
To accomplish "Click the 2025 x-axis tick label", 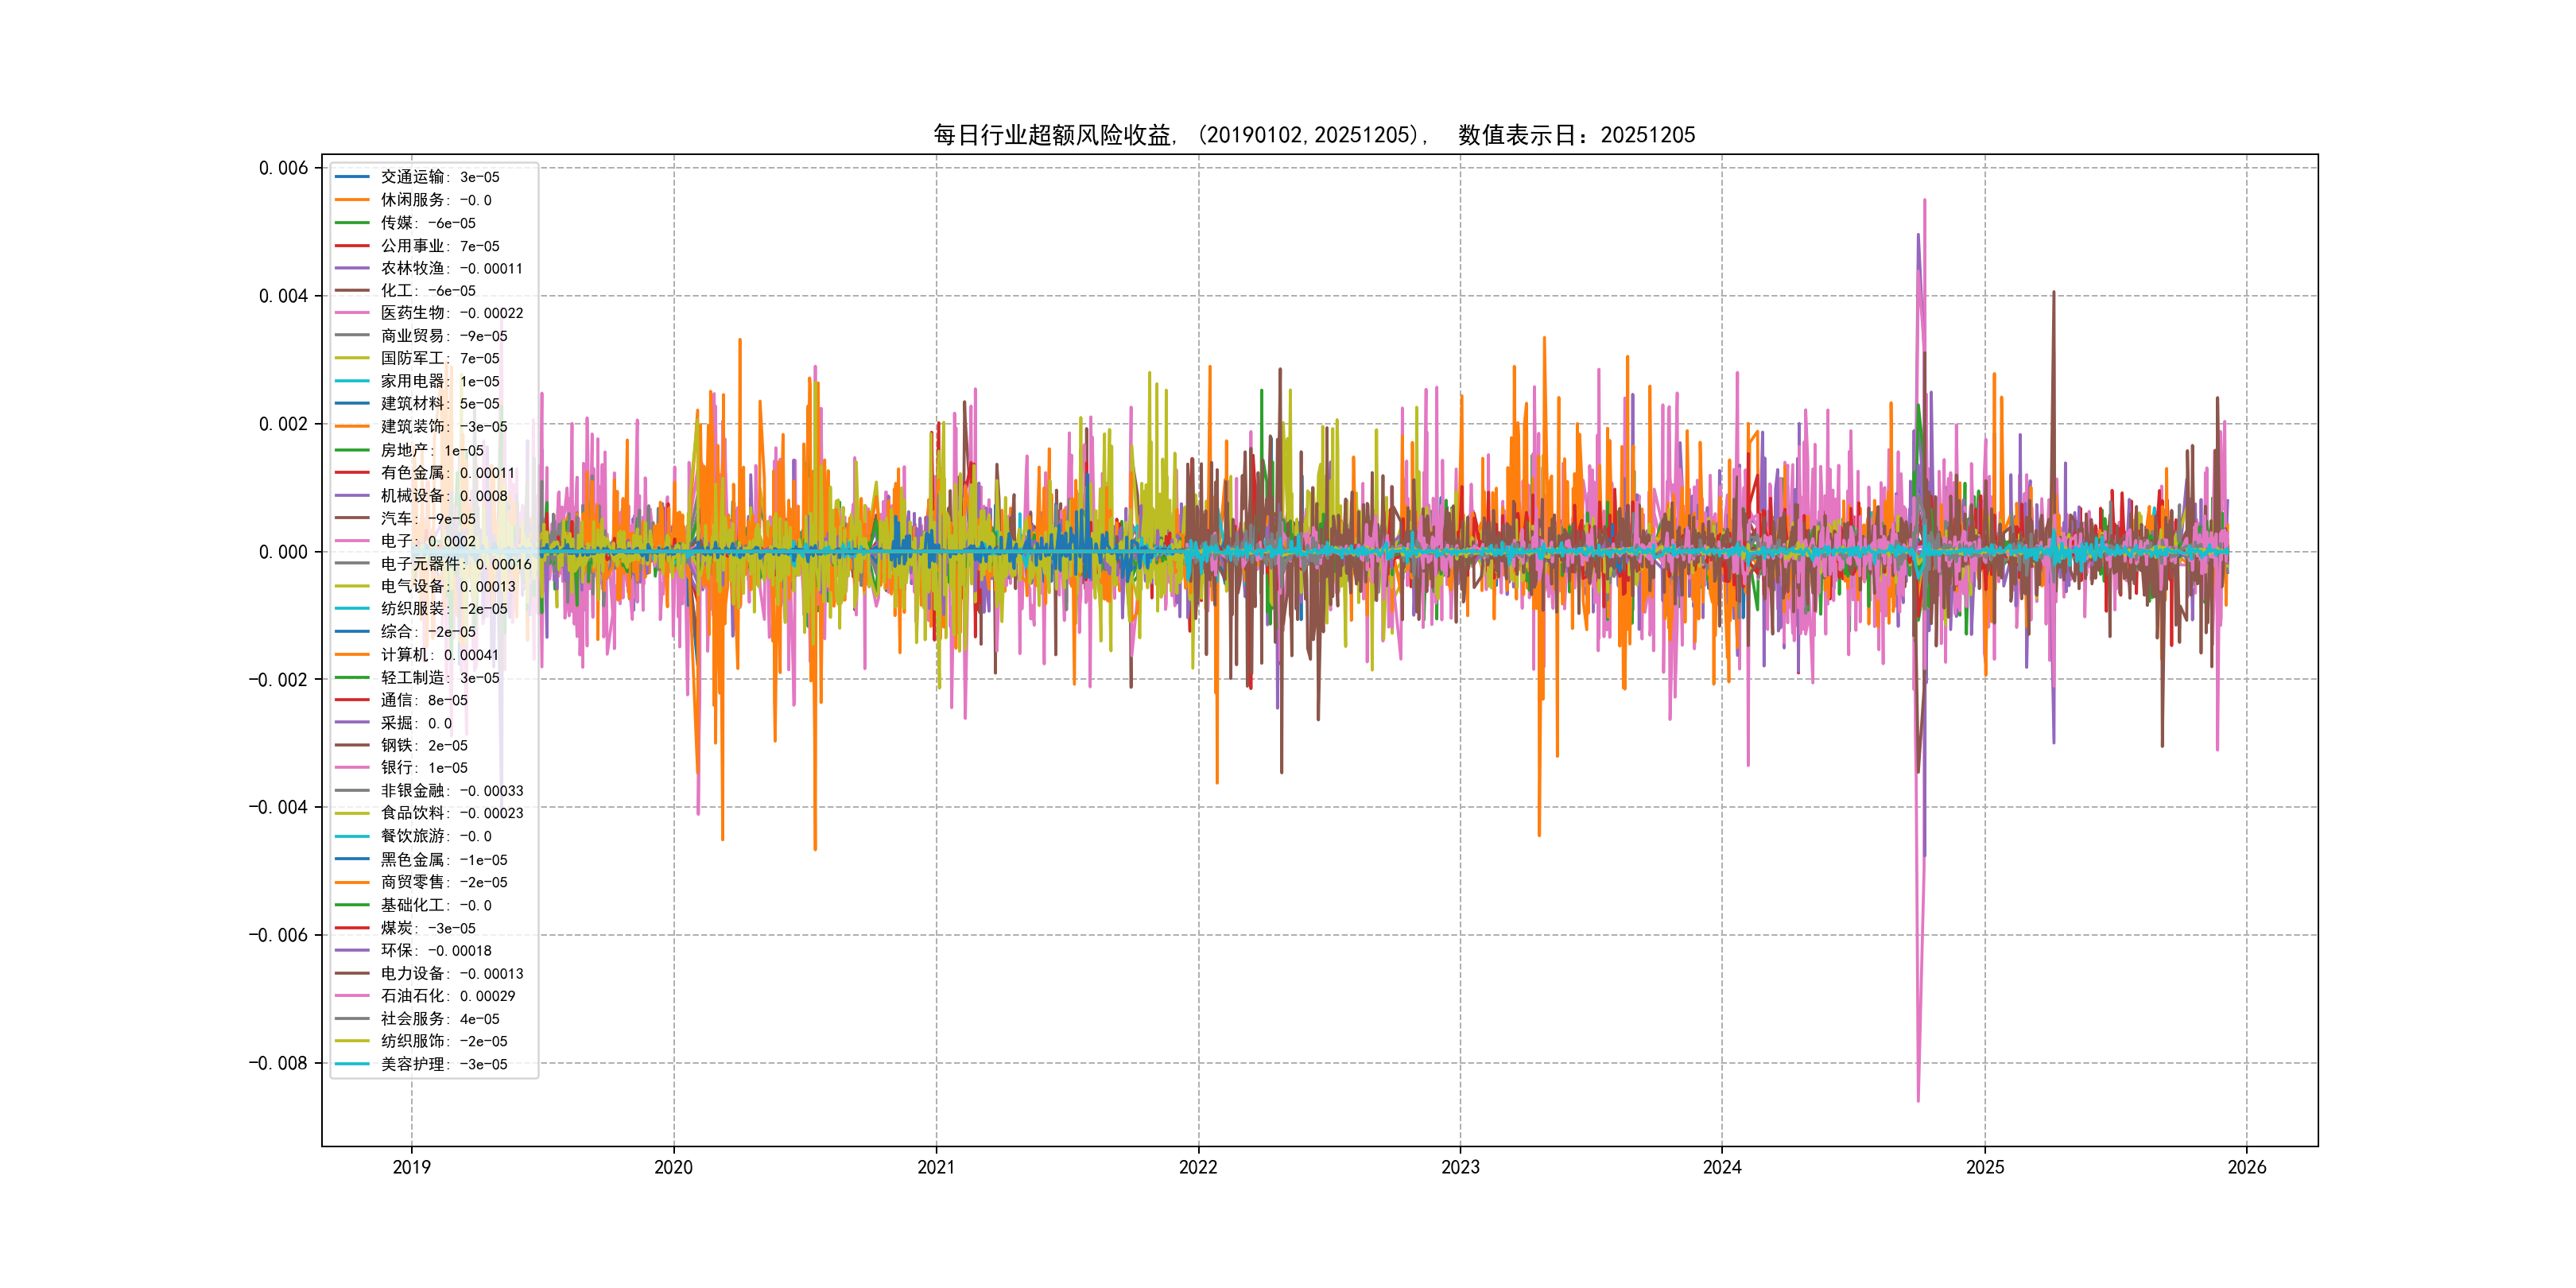I will pos(1985,1167).
